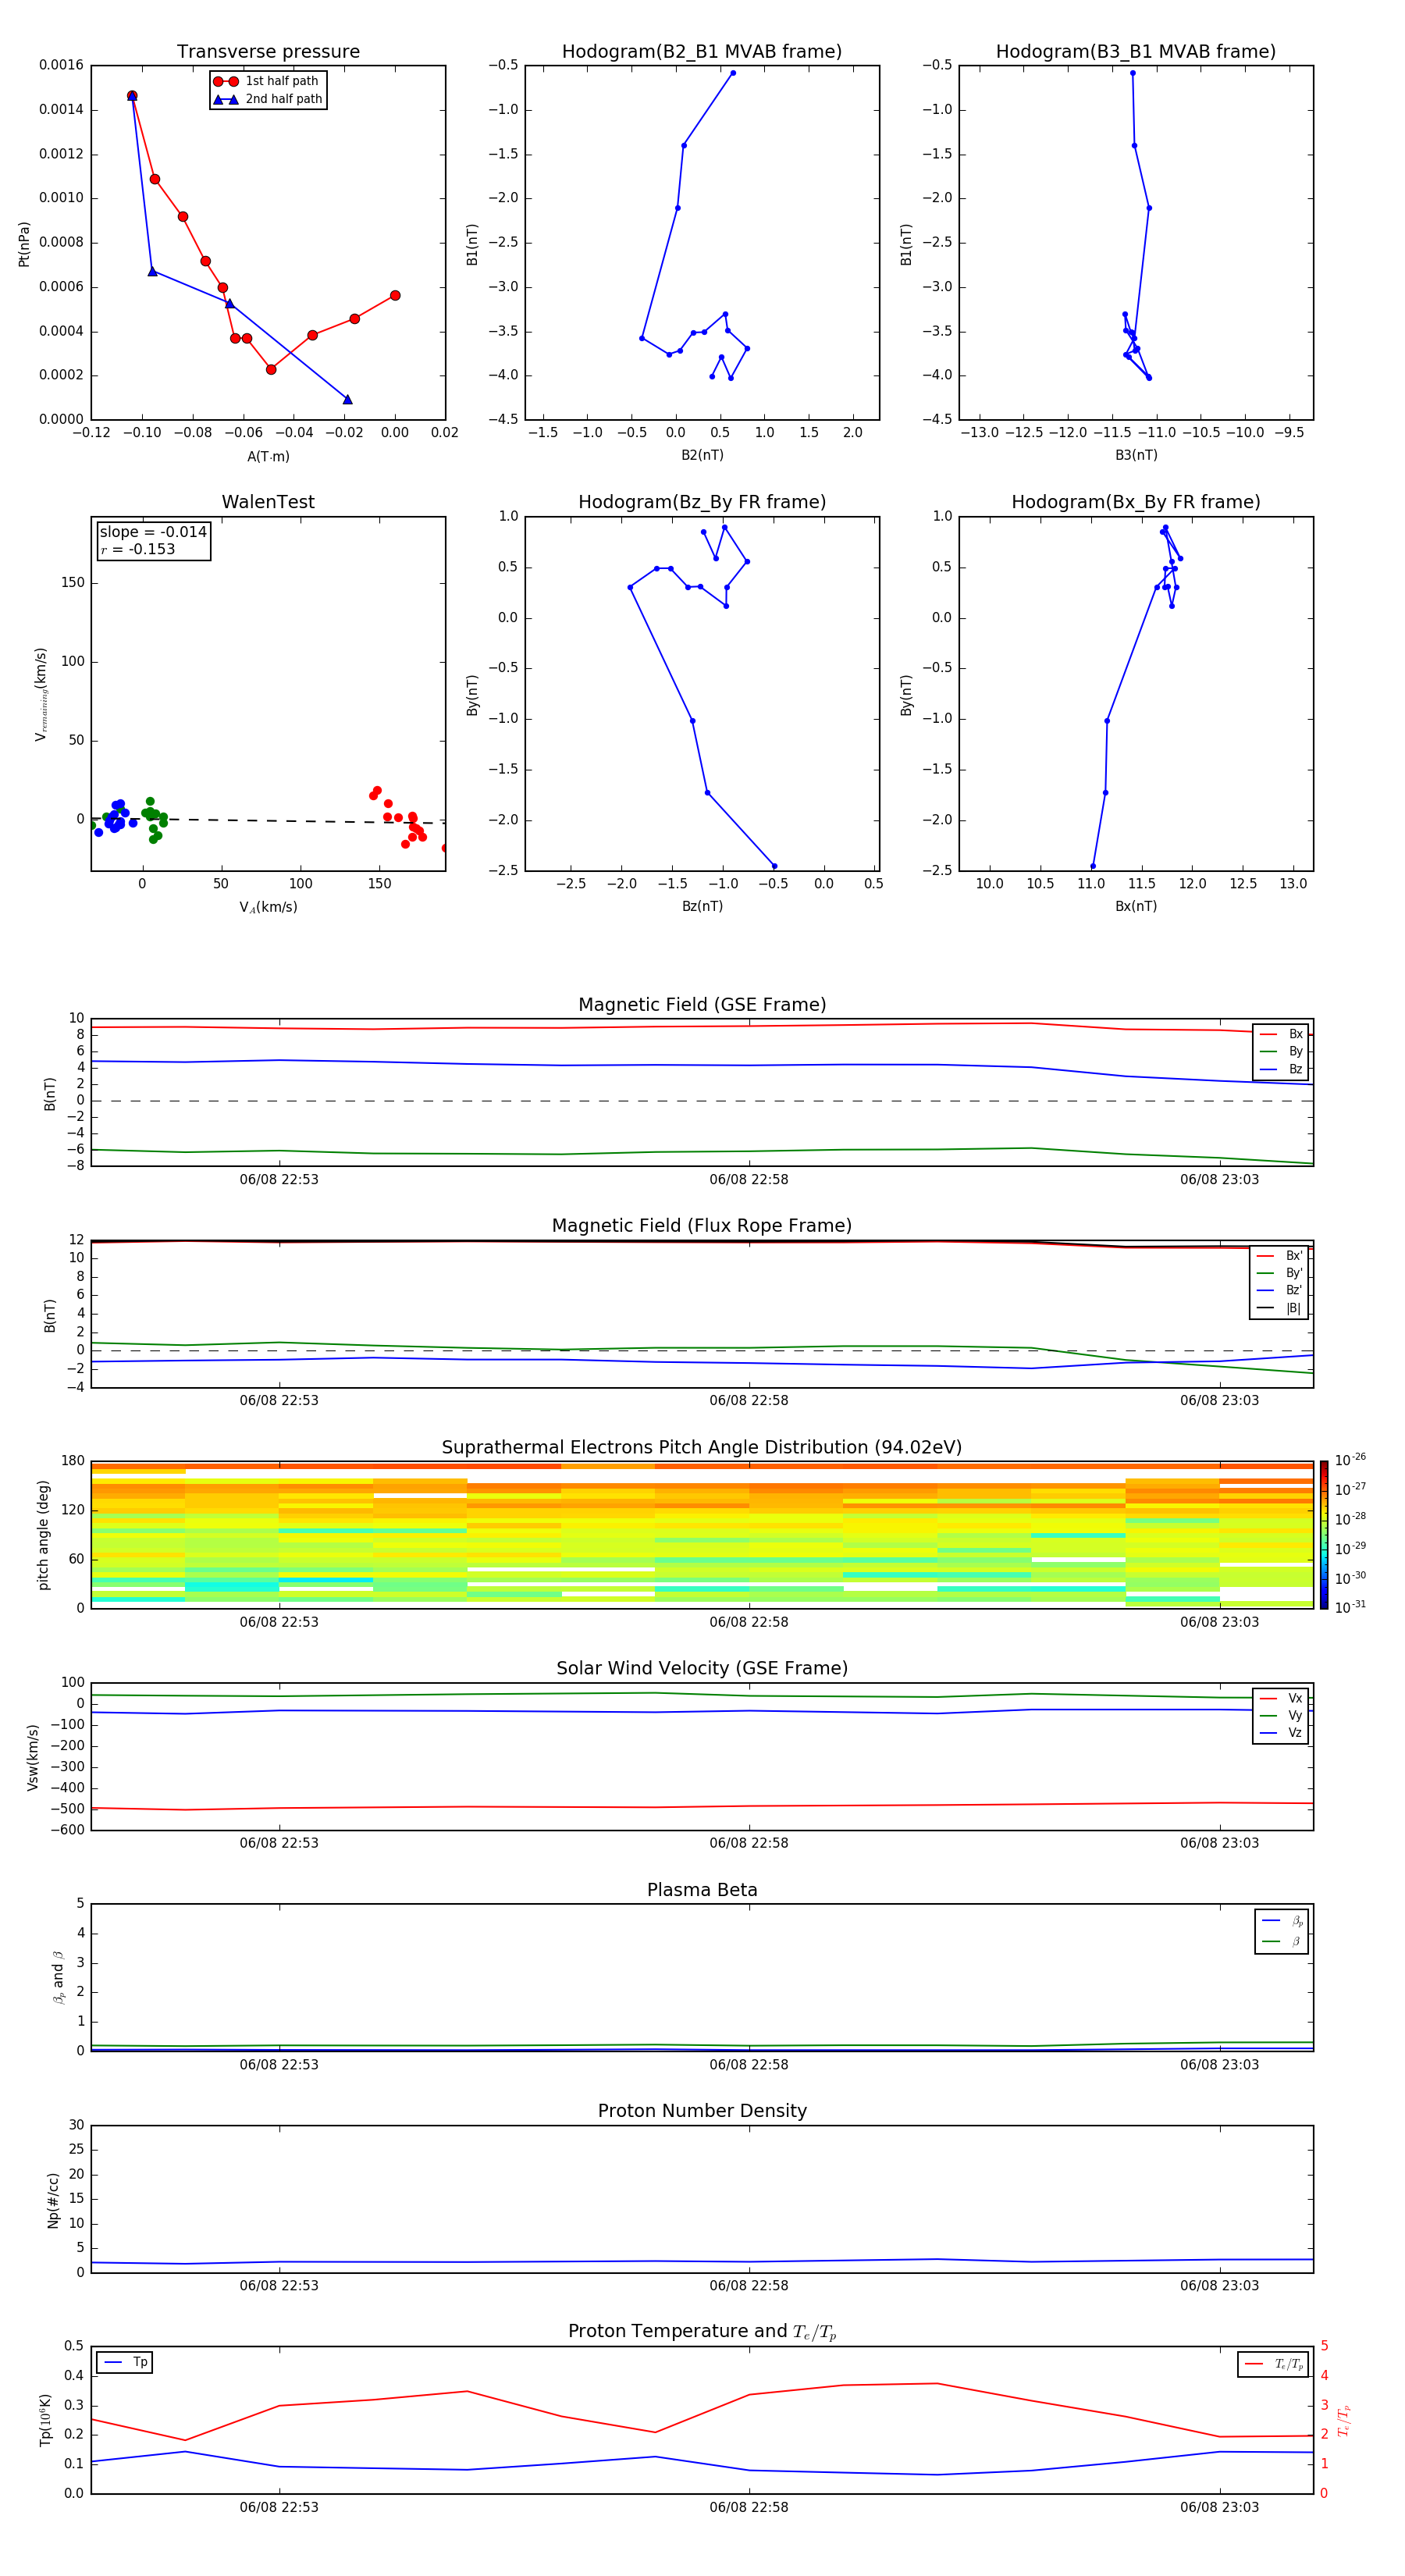The image size is (1405, 2576).
Task: Select the Bz legend entry in GSE magnetic field panel
Action: pyautogui.click(x=1281, y=1069)
